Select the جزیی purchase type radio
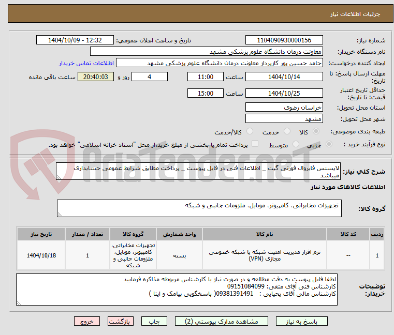The image size is (394, 335). (x=329, y=144)
